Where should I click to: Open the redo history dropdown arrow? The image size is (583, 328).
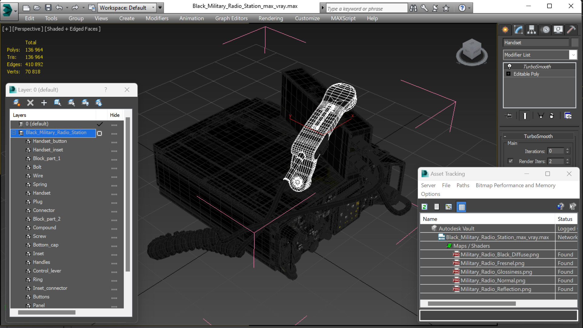tap(83, 8)
